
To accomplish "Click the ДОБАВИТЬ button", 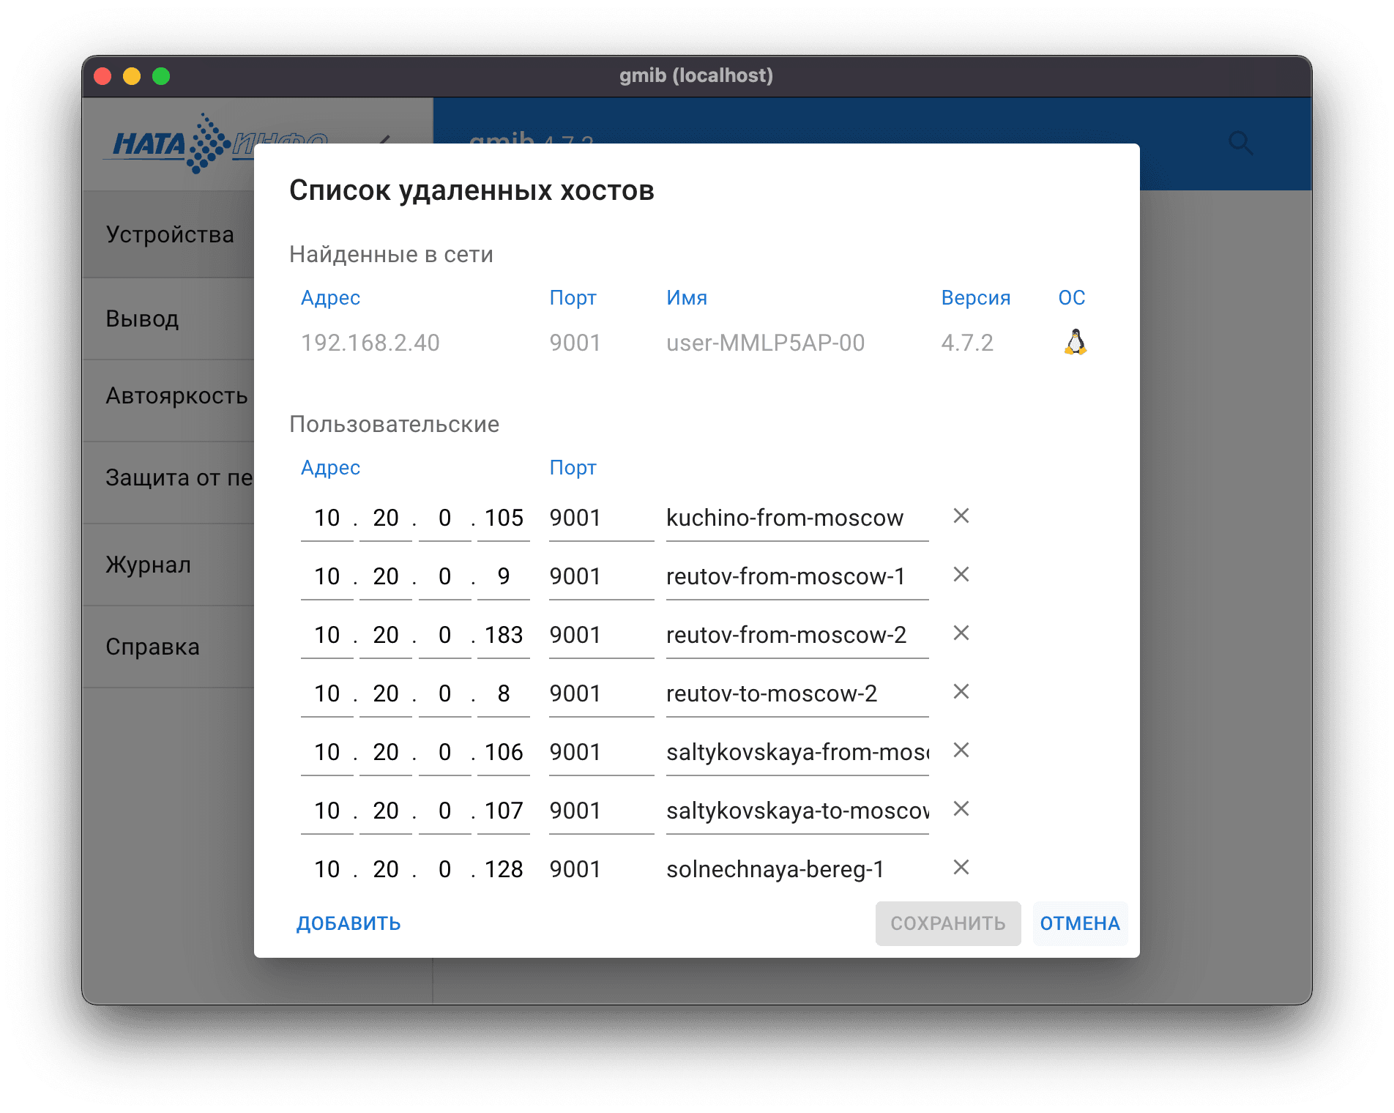I will coord(348,923).
